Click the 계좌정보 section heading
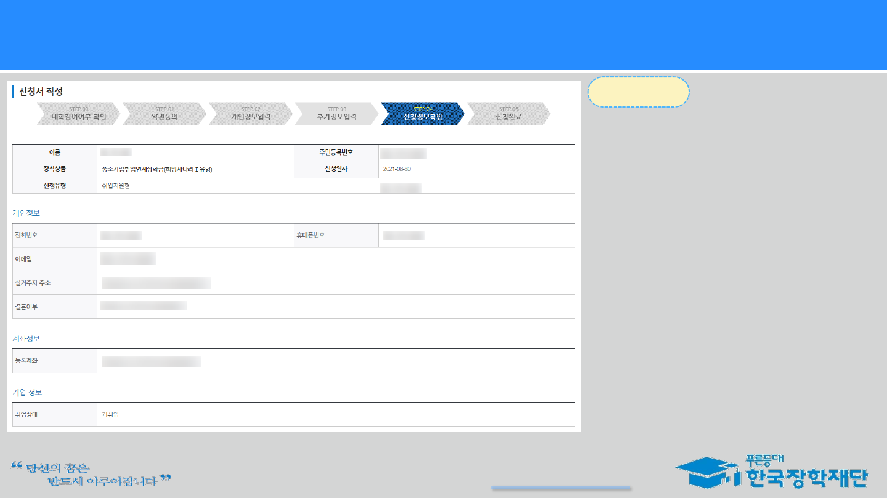The height and width of the screenshot is (498, 887). coord(26,339)
